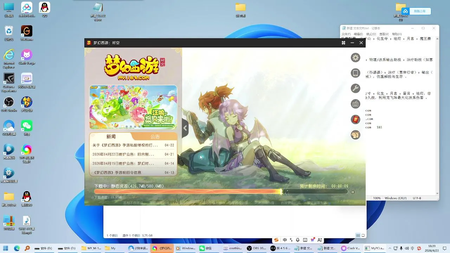450x253 pixels.
Task: Click UTF-8 in Notepad status bar
Action: click(x=417, y=198)
